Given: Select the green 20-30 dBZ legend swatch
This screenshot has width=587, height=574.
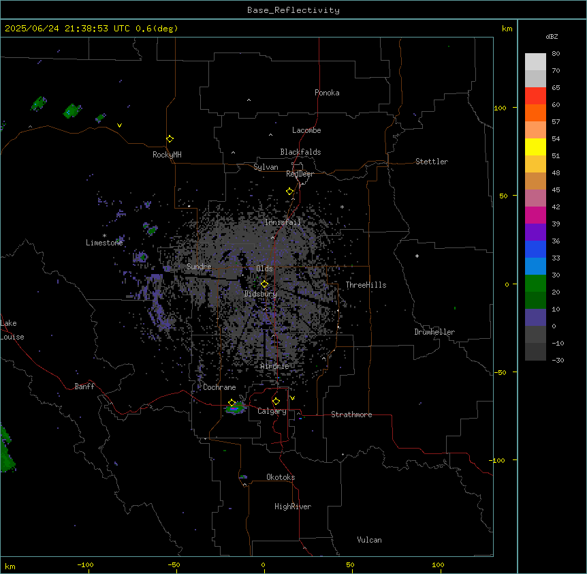Looking at the screenshot, I should 535,284.
